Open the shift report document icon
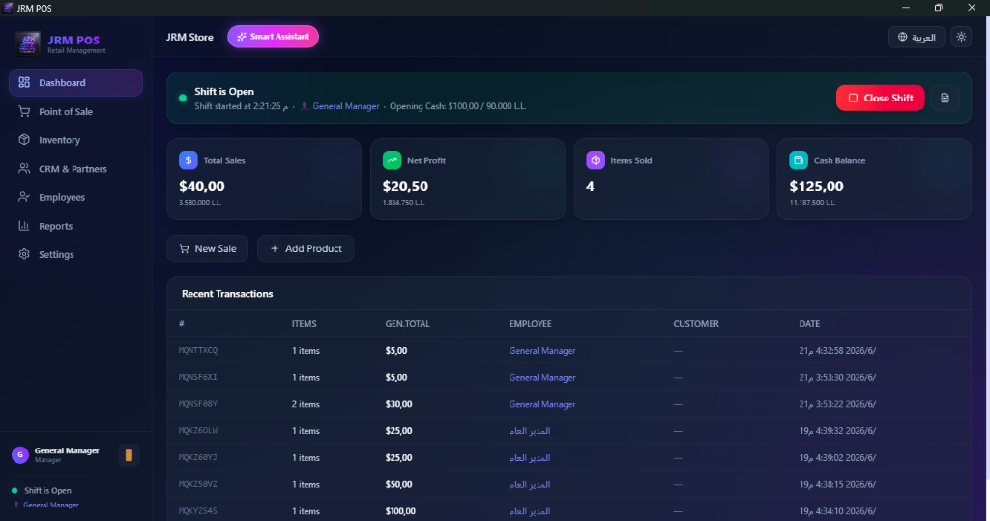The image size is (990, 521). click(x=946, y=98)
